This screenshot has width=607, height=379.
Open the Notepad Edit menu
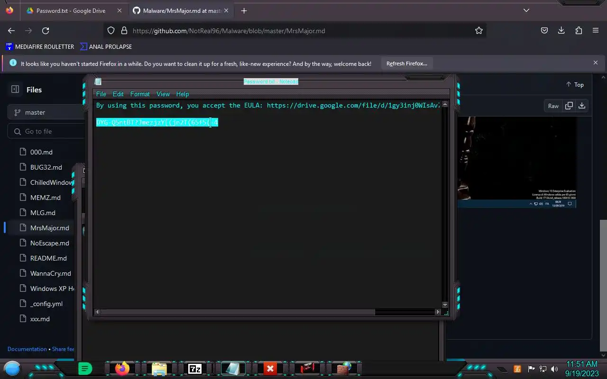tap(118, 94)
